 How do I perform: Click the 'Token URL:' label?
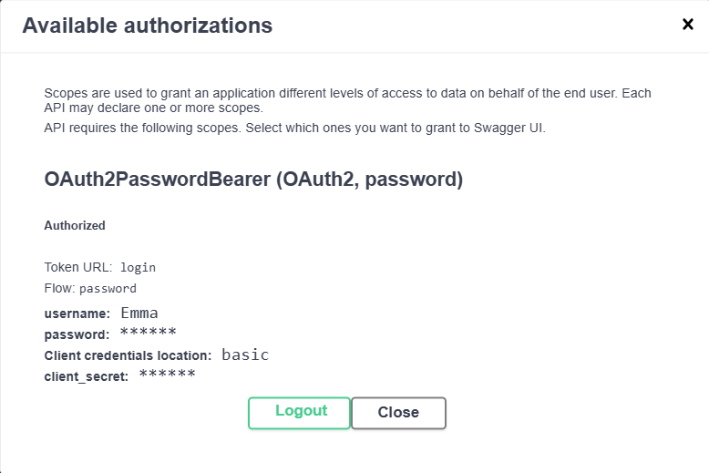78,267
